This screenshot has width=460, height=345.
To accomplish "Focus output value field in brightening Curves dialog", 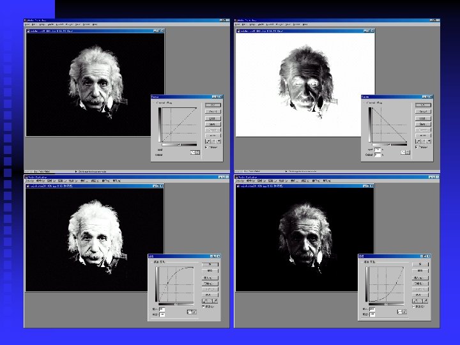I will (x=162, y=314).
